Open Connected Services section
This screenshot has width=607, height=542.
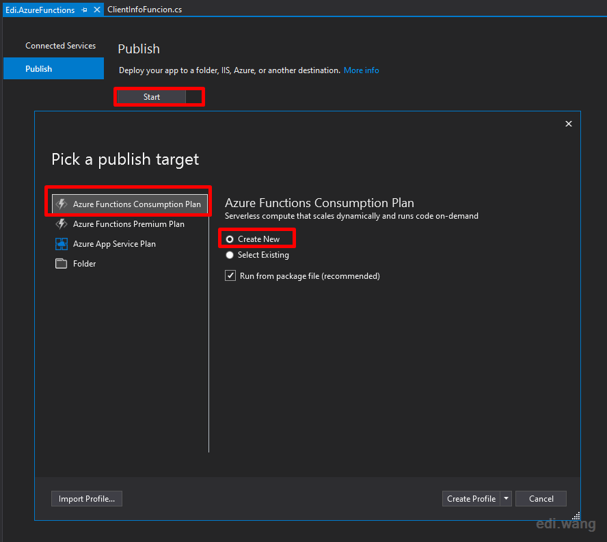coord(60,46)
